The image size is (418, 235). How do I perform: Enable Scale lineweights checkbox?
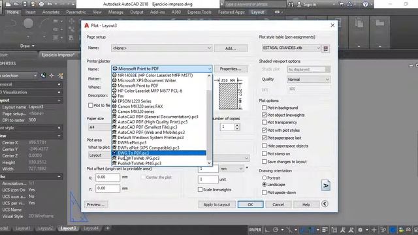pos(200,190)
